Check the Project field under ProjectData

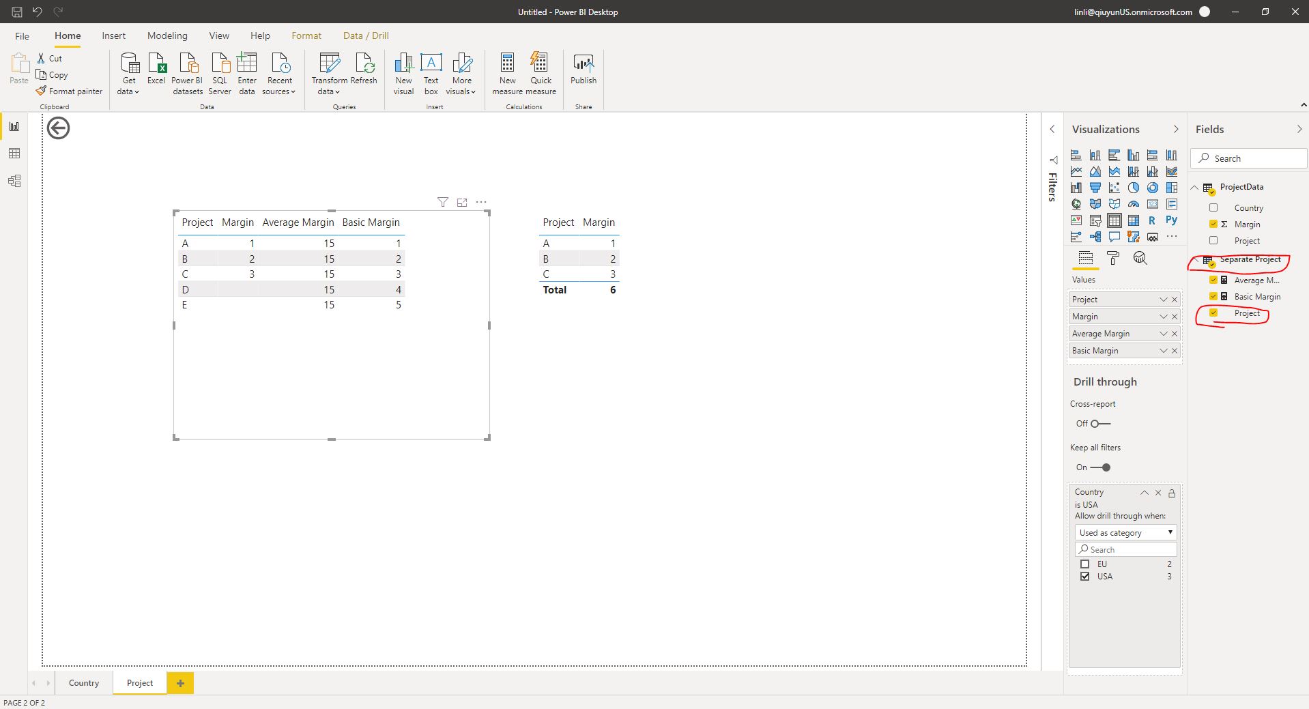(1213, 240)
